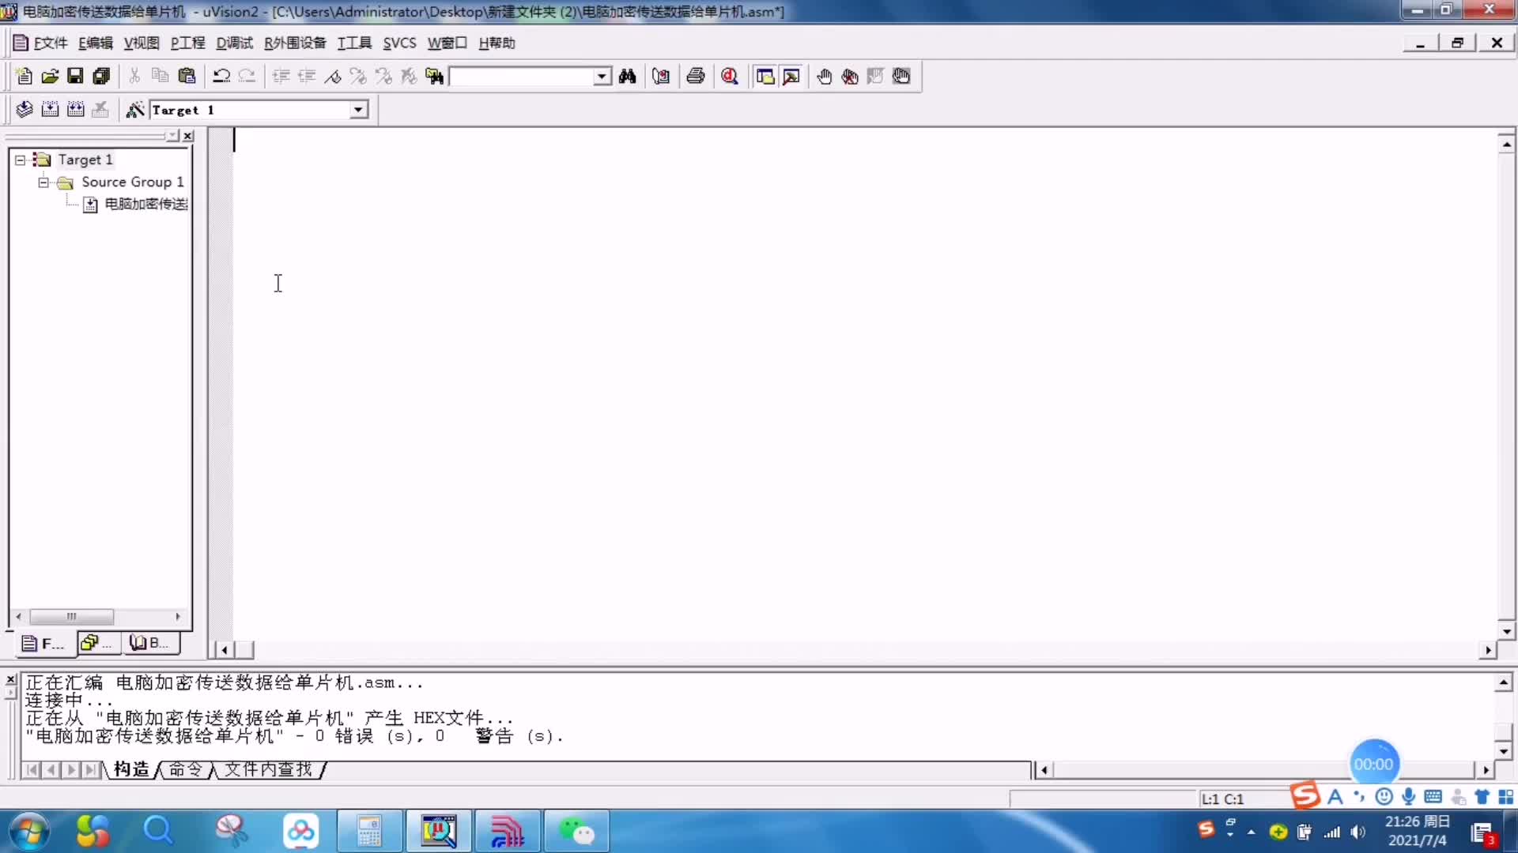Open the Target 1 selection dropdown
Screen dimensions: 1518x853
[359, 110]
